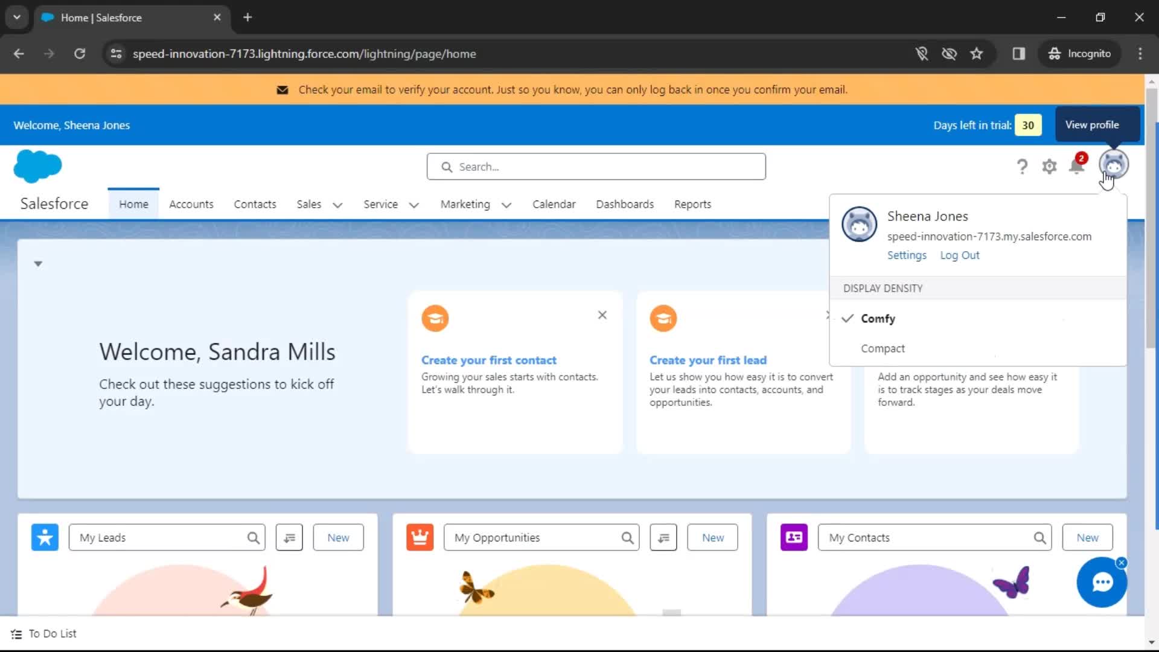Viewport: 1159px width, 652px height.
Task: Reload the browser page
Action: click(x=80, y=54)
